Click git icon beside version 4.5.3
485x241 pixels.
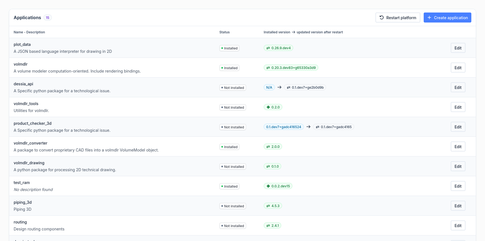(x=268, y=206)
